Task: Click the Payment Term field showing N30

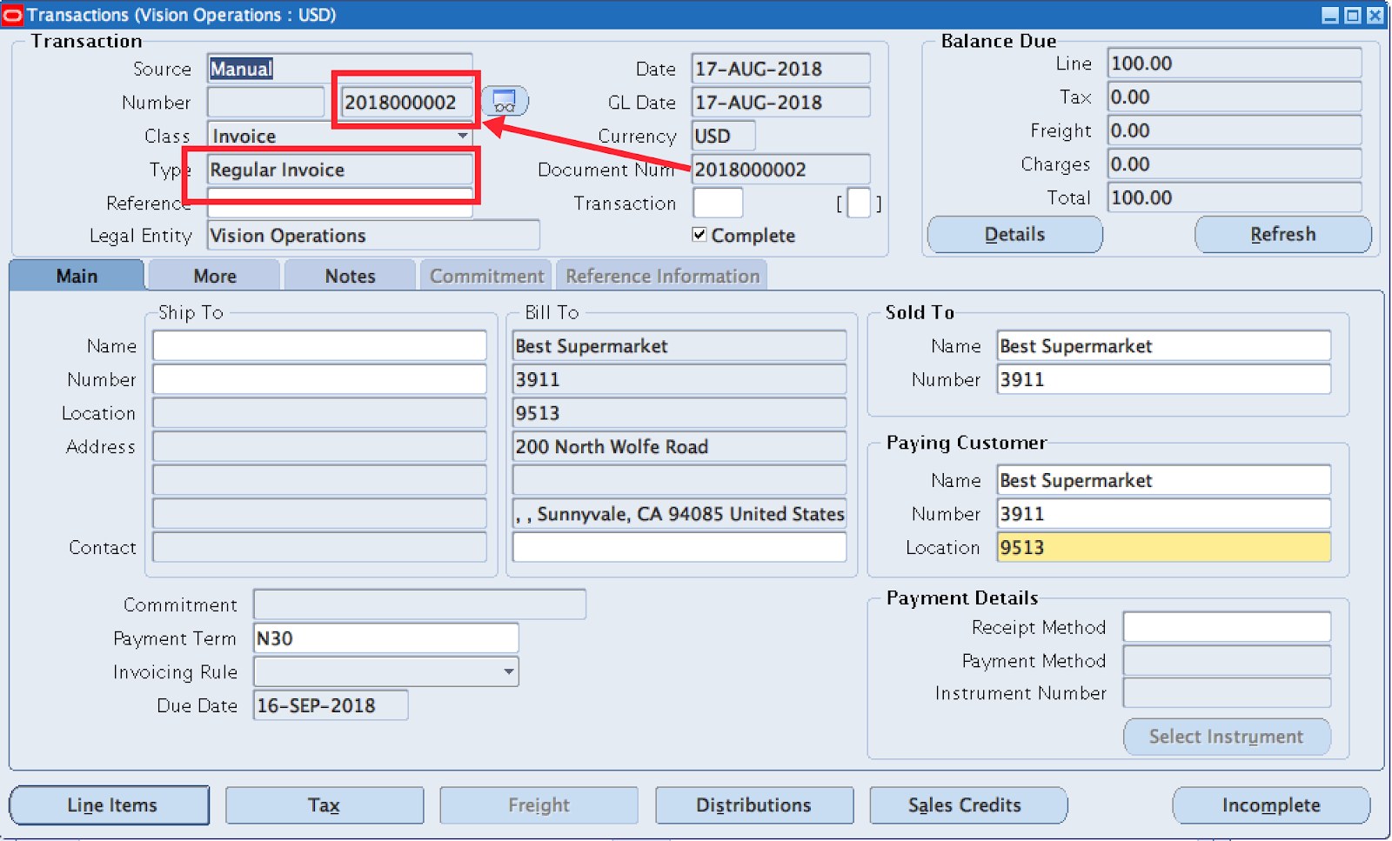Action: pos(385,637)
